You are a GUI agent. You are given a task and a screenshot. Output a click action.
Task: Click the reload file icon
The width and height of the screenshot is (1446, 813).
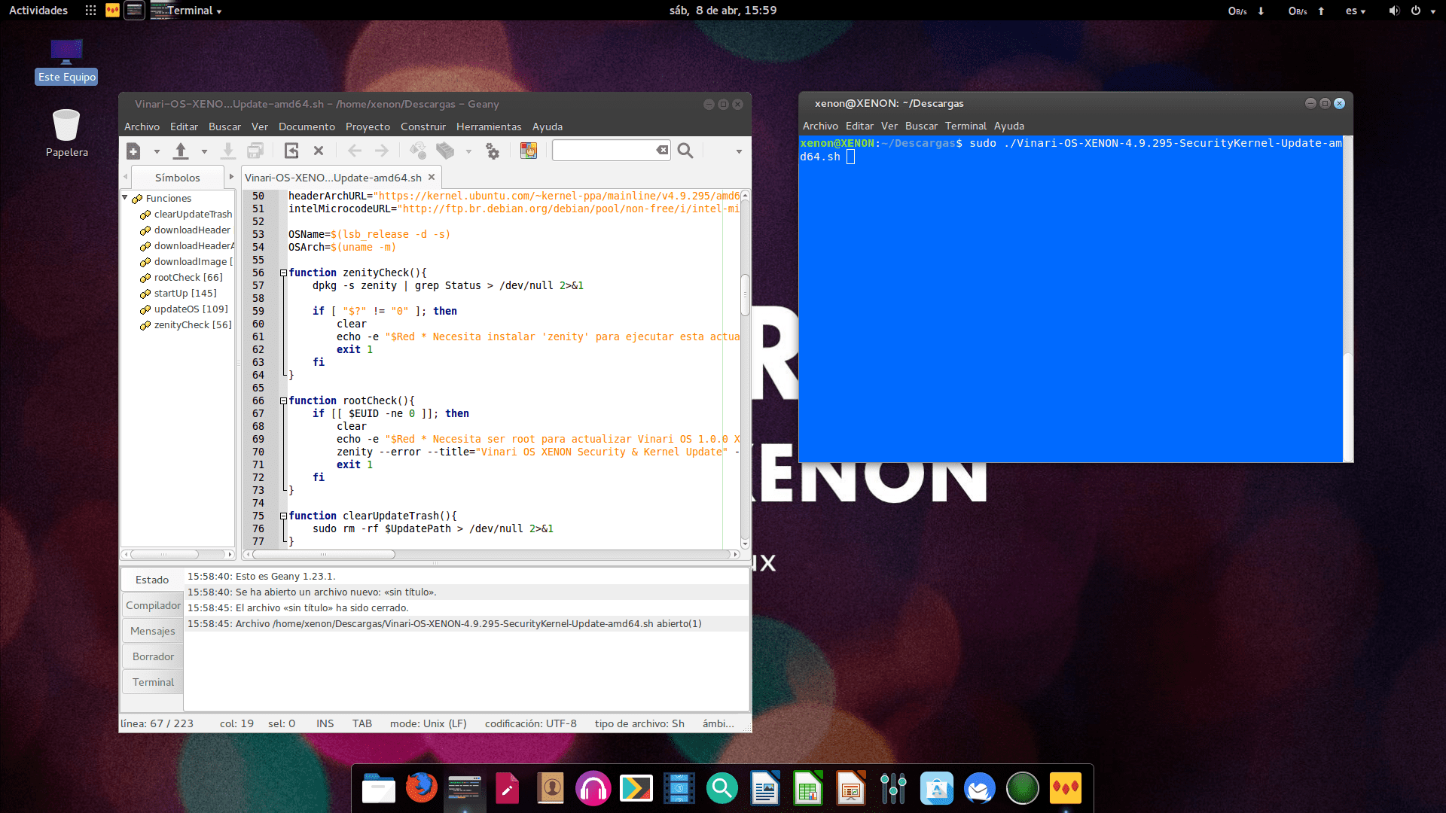pyautogui.click(x=291, y=151)
